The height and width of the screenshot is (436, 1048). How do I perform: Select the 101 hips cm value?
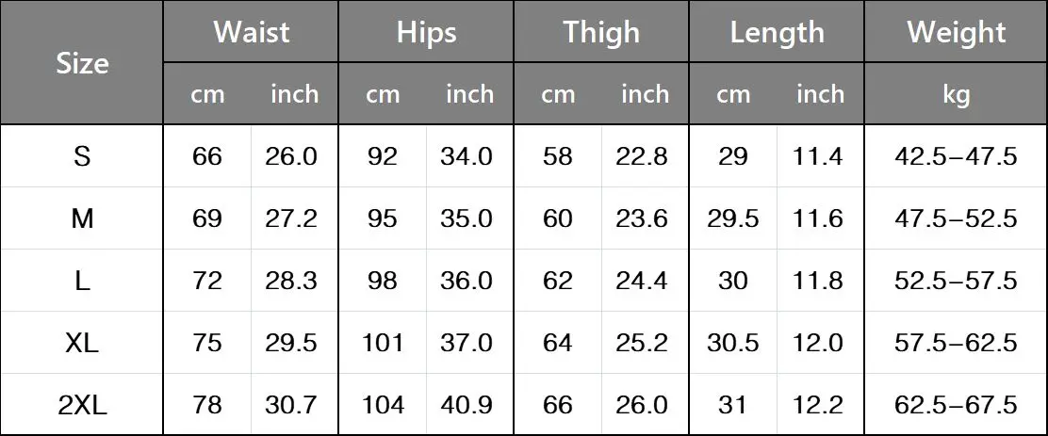coord(383,343)
